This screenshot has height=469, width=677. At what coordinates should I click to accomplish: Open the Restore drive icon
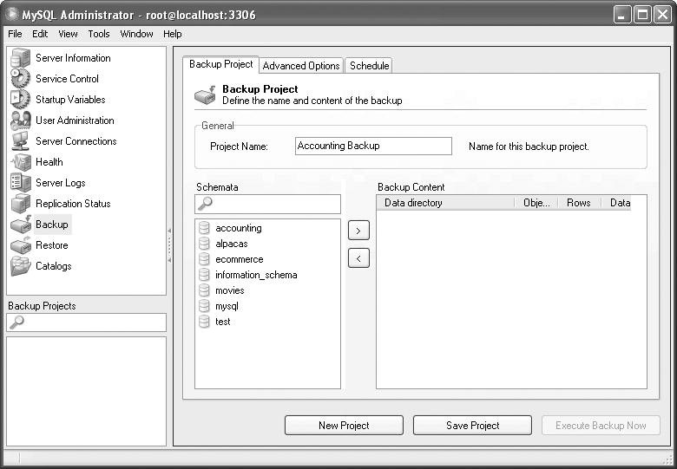pyautogui.click(x=20, y=245)
